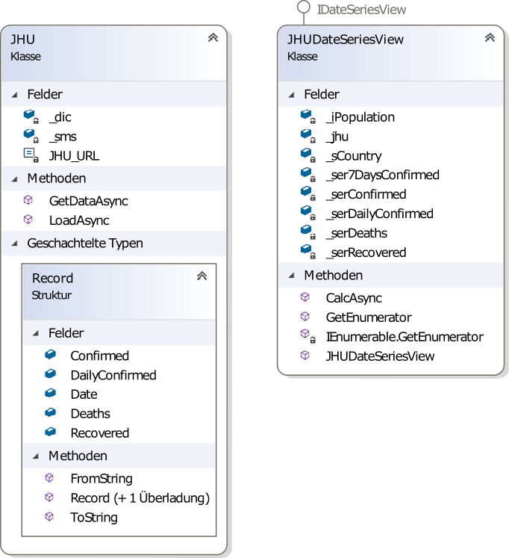
Task: Click the field icon beside Confirmed
Action: pos(51,354)
